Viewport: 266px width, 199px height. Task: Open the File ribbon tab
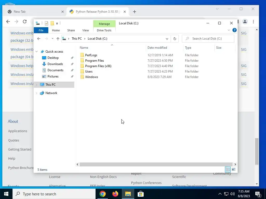[41, 30]
